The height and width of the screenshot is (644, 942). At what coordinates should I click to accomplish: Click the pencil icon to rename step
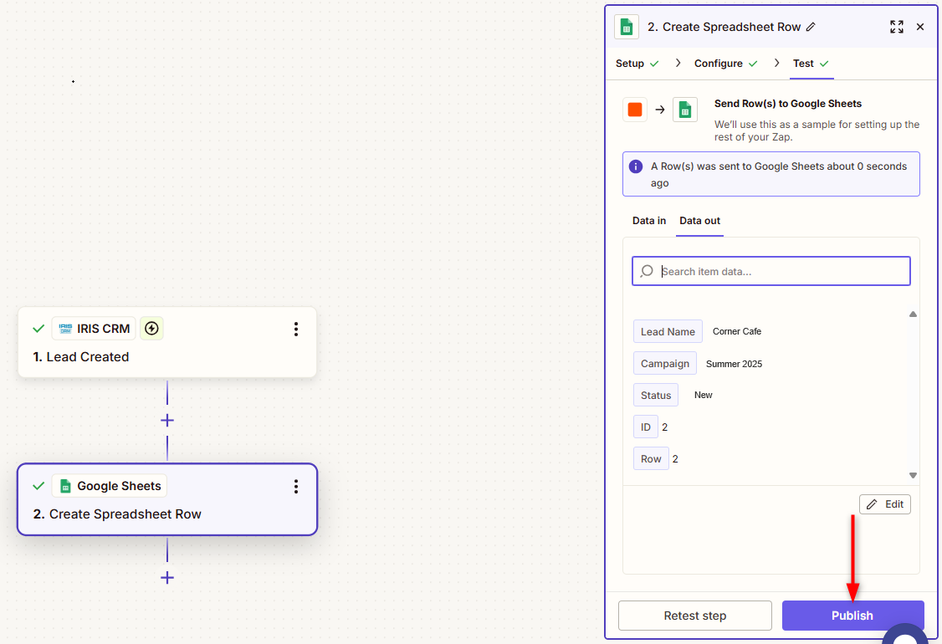click(810, 27)
